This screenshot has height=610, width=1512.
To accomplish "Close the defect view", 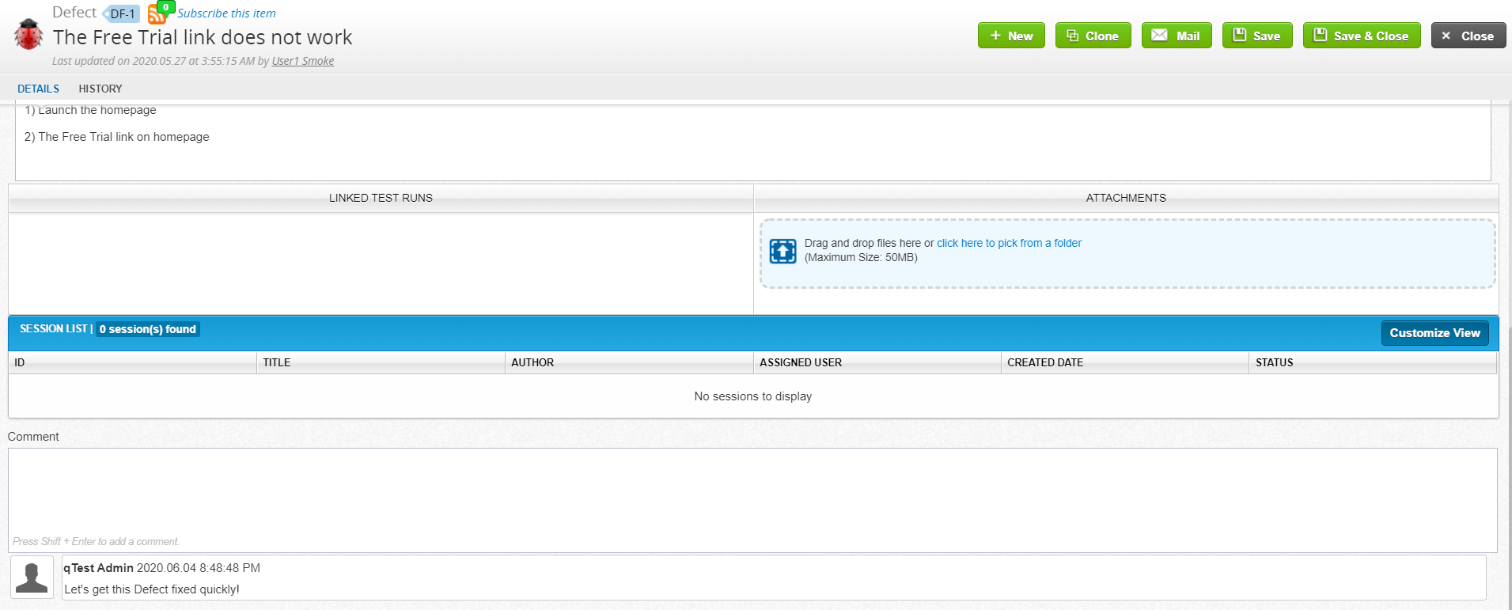I will tap(1468, 36).
